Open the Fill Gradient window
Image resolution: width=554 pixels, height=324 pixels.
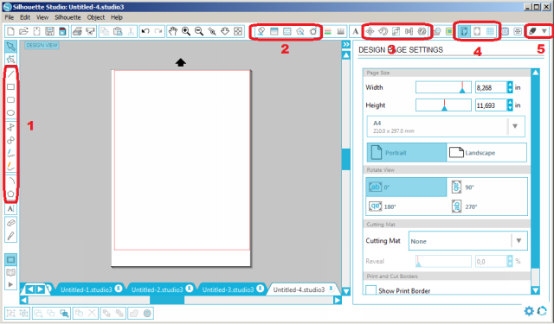click(x=274, y=31)
